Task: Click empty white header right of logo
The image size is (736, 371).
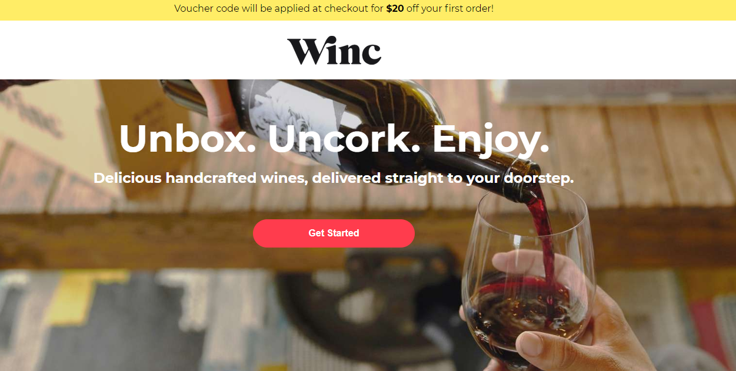Action: 559,50
